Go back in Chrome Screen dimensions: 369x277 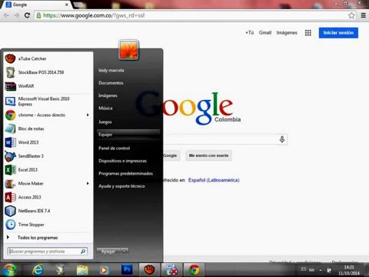(x=6, y=15)
